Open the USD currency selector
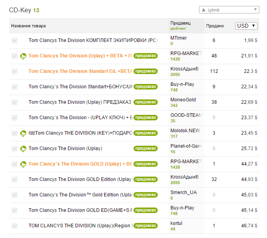The image size is (267, 238). click(x=246, y=26)
